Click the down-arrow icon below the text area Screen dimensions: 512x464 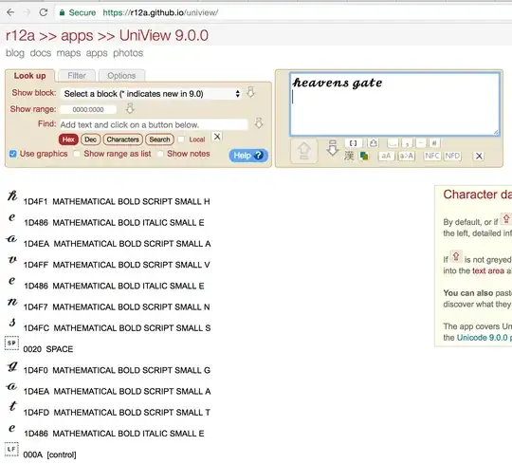333,148
